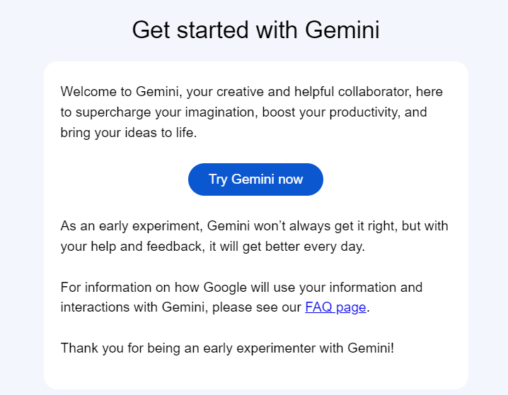508x395 pixels.
Task: Click the Thank you closing sentence
Action: click(227, 348)
